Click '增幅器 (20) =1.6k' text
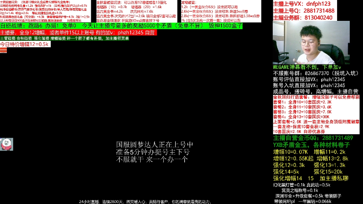Image resolution: width=363 pixels, height=204 pixels. 147,7
